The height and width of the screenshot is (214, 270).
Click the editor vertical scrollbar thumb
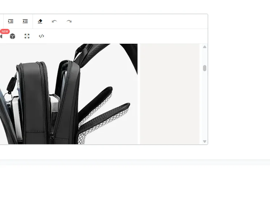[x=204, y=68]
